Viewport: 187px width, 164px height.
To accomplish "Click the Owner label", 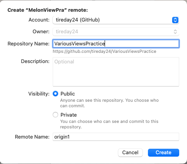I will tap(41, 32).
